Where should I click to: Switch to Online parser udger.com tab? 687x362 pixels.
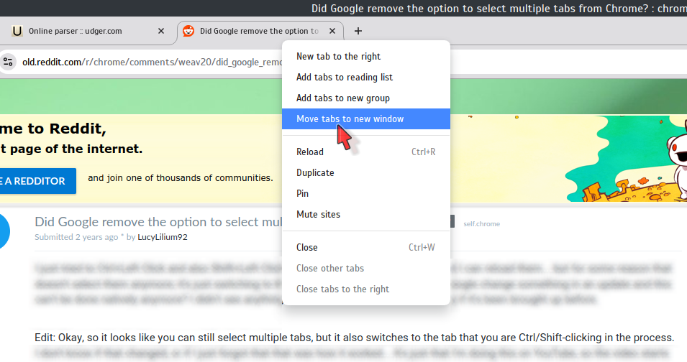point(86,31)
